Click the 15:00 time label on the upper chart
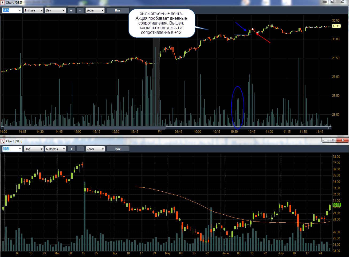The image size is (349, 257). (x=78, y=132)
